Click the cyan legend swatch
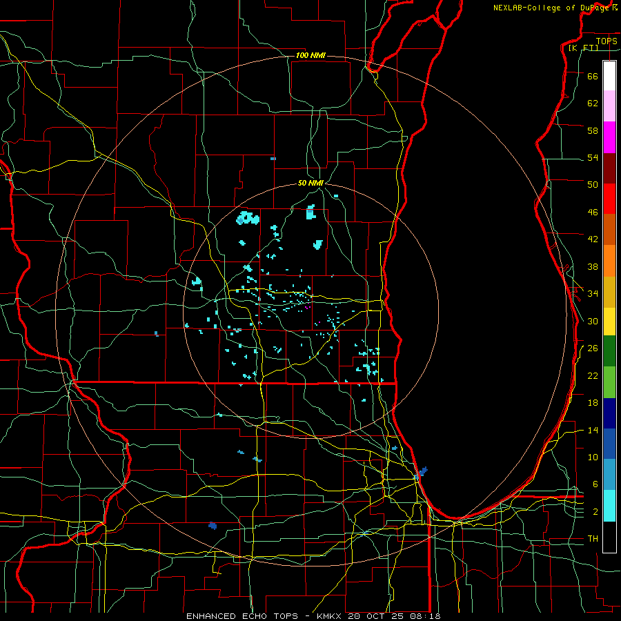This screenshot has height=621, width=621. [x=609, y=506]
